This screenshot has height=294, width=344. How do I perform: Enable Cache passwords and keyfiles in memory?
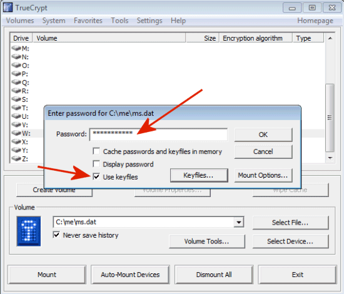tap(96, 151)
